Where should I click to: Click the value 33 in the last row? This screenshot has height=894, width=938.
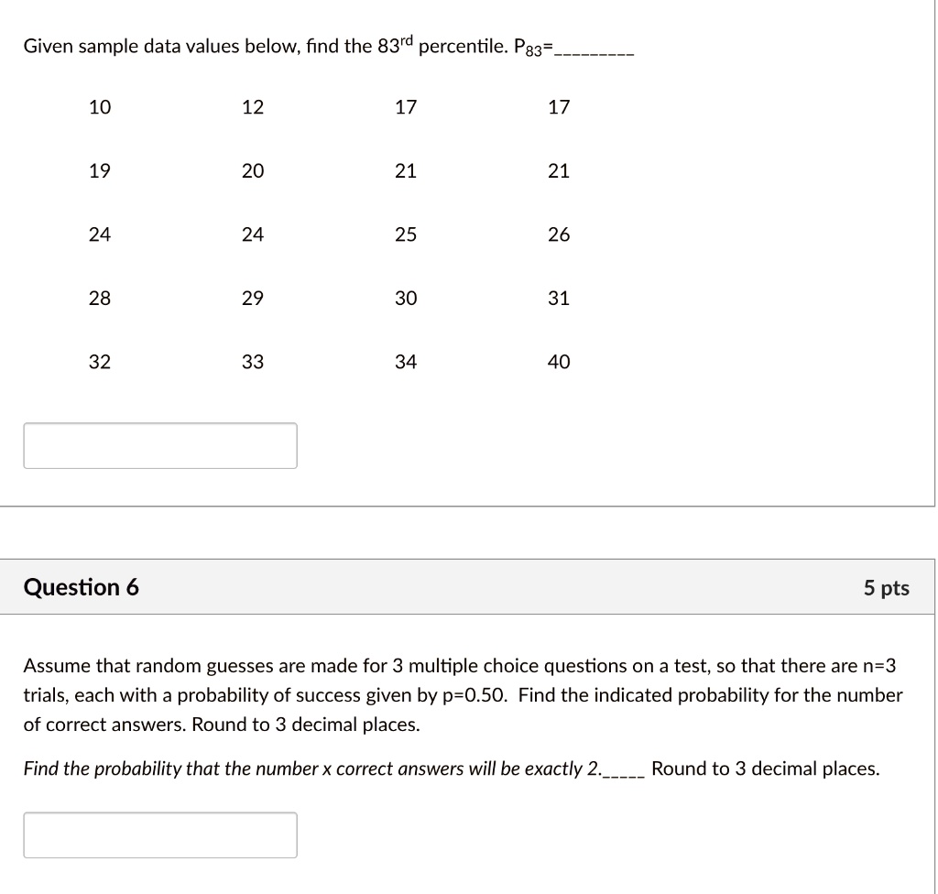[x=253, y=362]
